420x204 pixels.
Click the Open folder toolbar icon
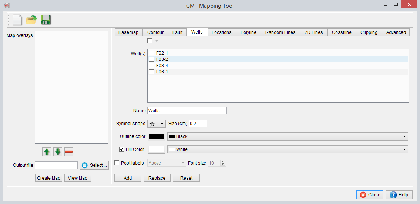coord(32,20)
